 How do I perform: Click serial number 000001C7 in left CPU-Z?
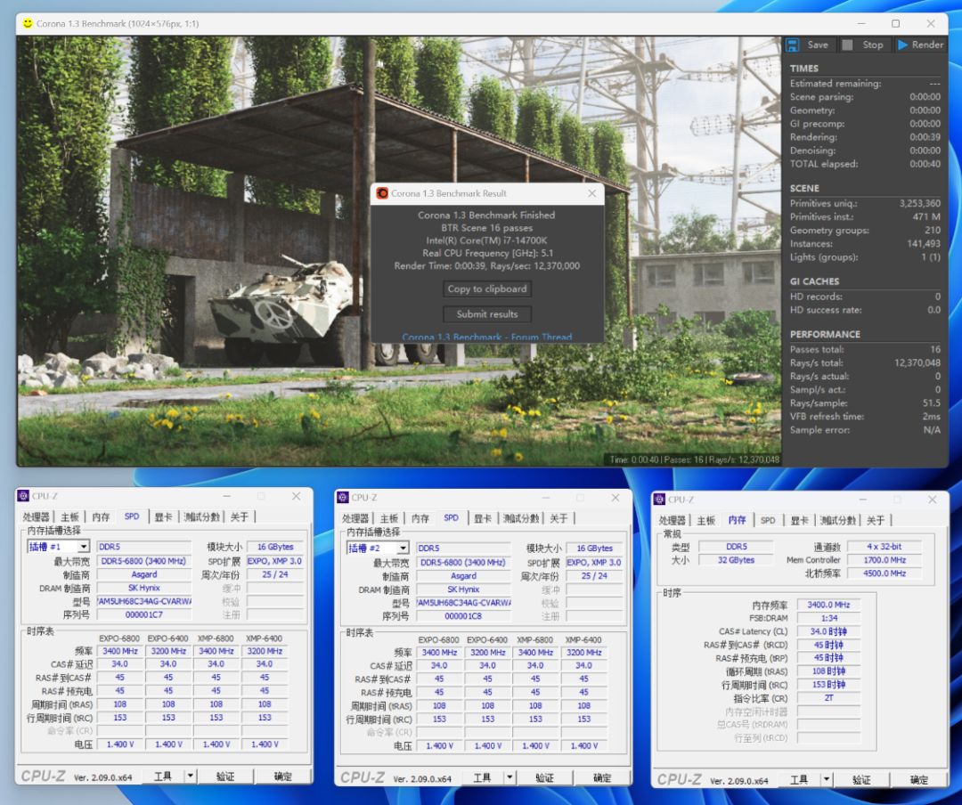(x=144, y=614)
